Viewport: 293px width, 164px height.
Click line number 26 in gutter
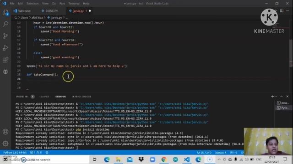tap(19, 79)
